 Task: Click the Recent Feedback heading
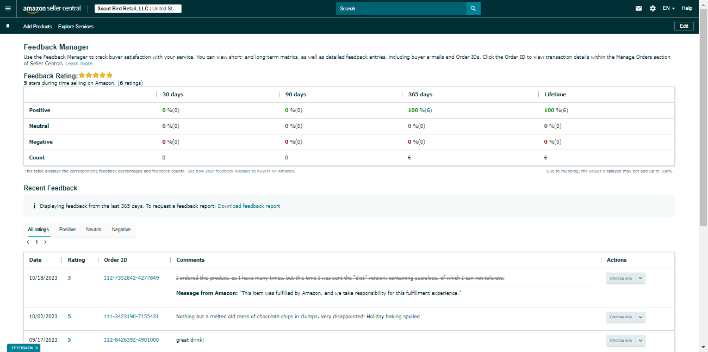[51, 188]
